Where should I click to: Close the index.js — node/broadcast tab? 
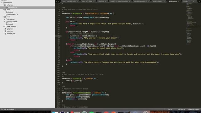[129, 1]
